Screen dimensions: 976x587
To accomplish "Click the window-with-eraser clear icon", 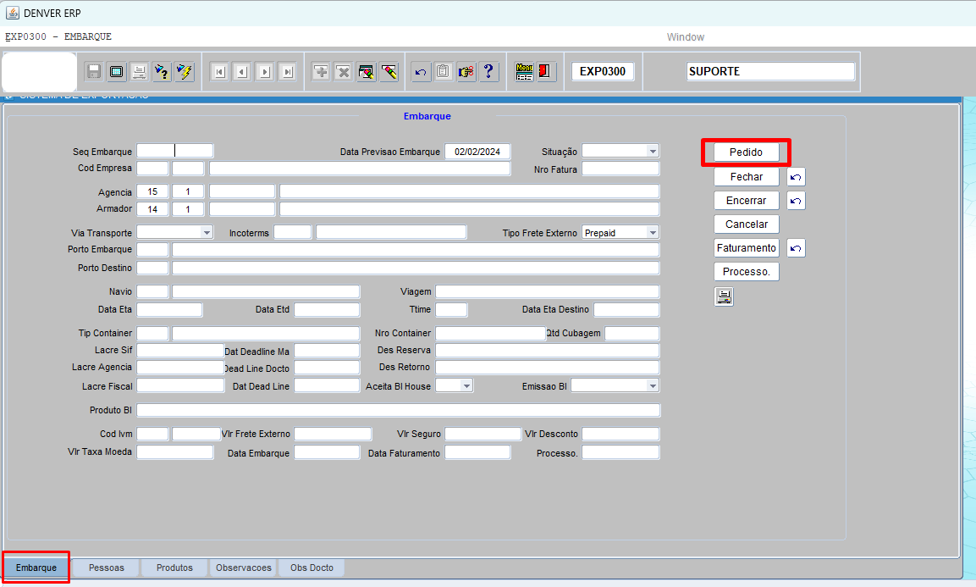I will [x=366, y=72].
